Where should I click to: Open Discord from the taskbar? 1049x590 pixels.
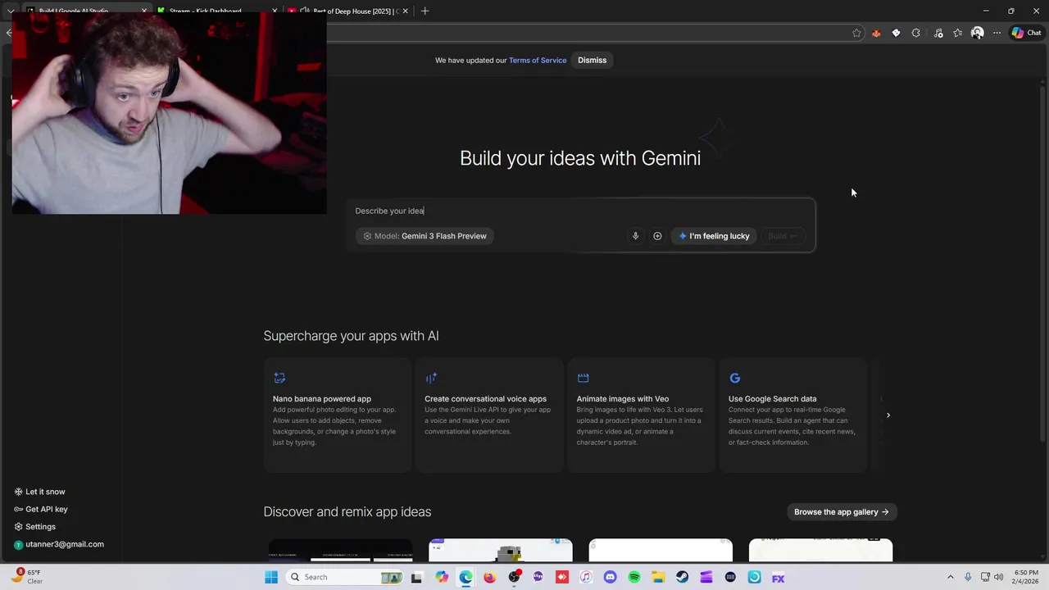[610, 577]
